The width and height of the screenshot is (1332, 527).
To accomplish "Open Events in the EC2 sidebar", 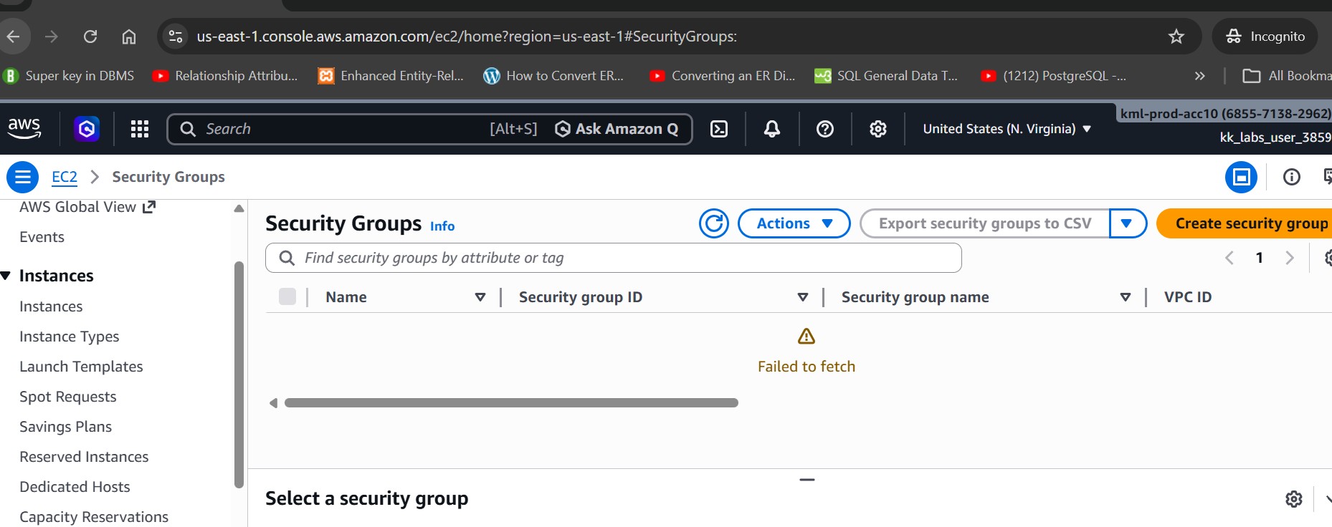I will click(42, 237).
